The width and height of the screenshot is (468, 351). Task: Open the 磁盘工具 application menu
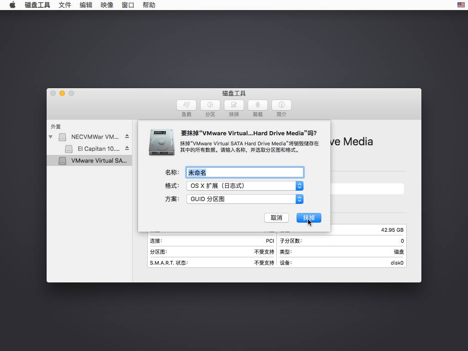pyautogui.click(x=37, y=5)
